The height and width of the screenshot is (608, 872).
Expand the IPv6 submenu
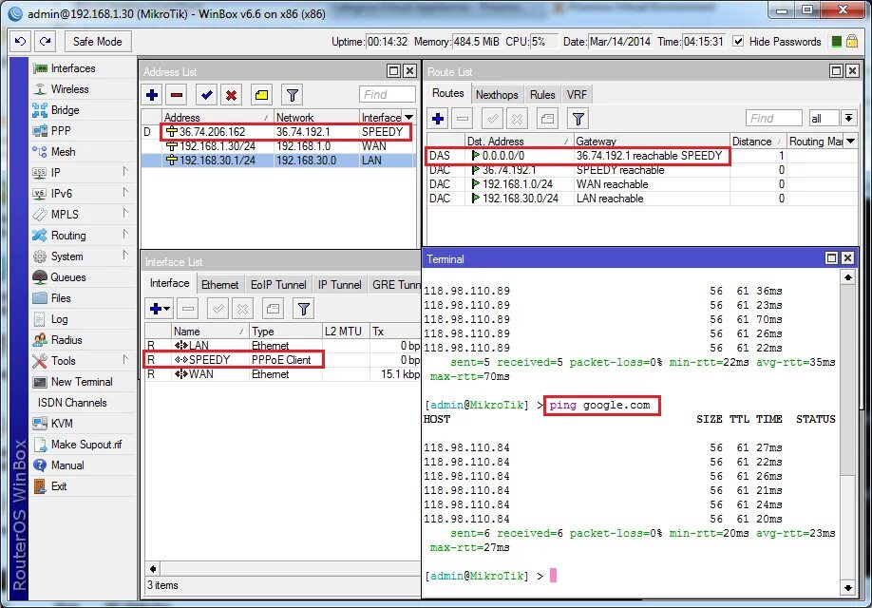(83, 194)
